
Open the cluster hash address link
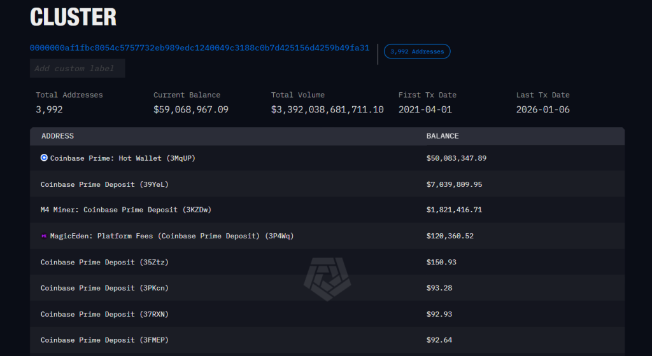tap(199, 48)
